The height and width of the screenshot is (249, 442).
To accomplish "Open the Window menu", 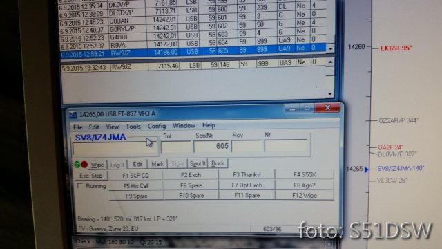I will coord(184,126).
